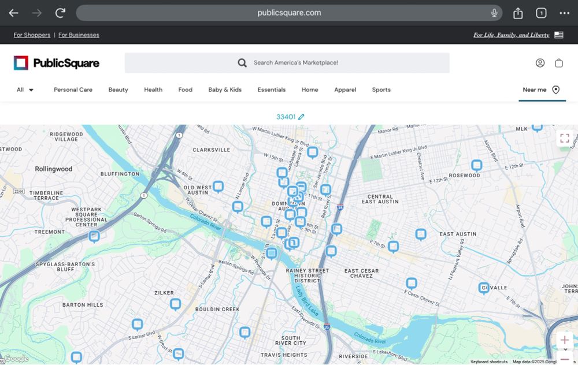Select the map marker on N Lamar Blvd

tap(238, 207)
